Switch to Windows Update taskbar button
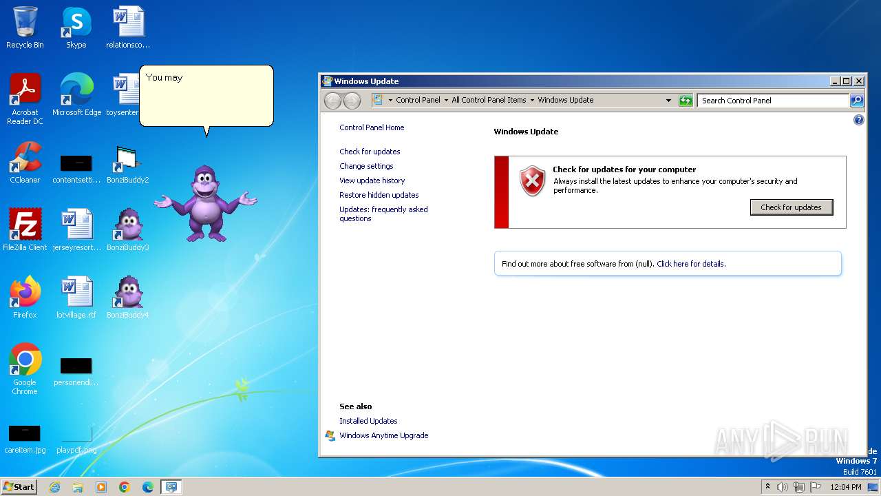 (171, 487)
